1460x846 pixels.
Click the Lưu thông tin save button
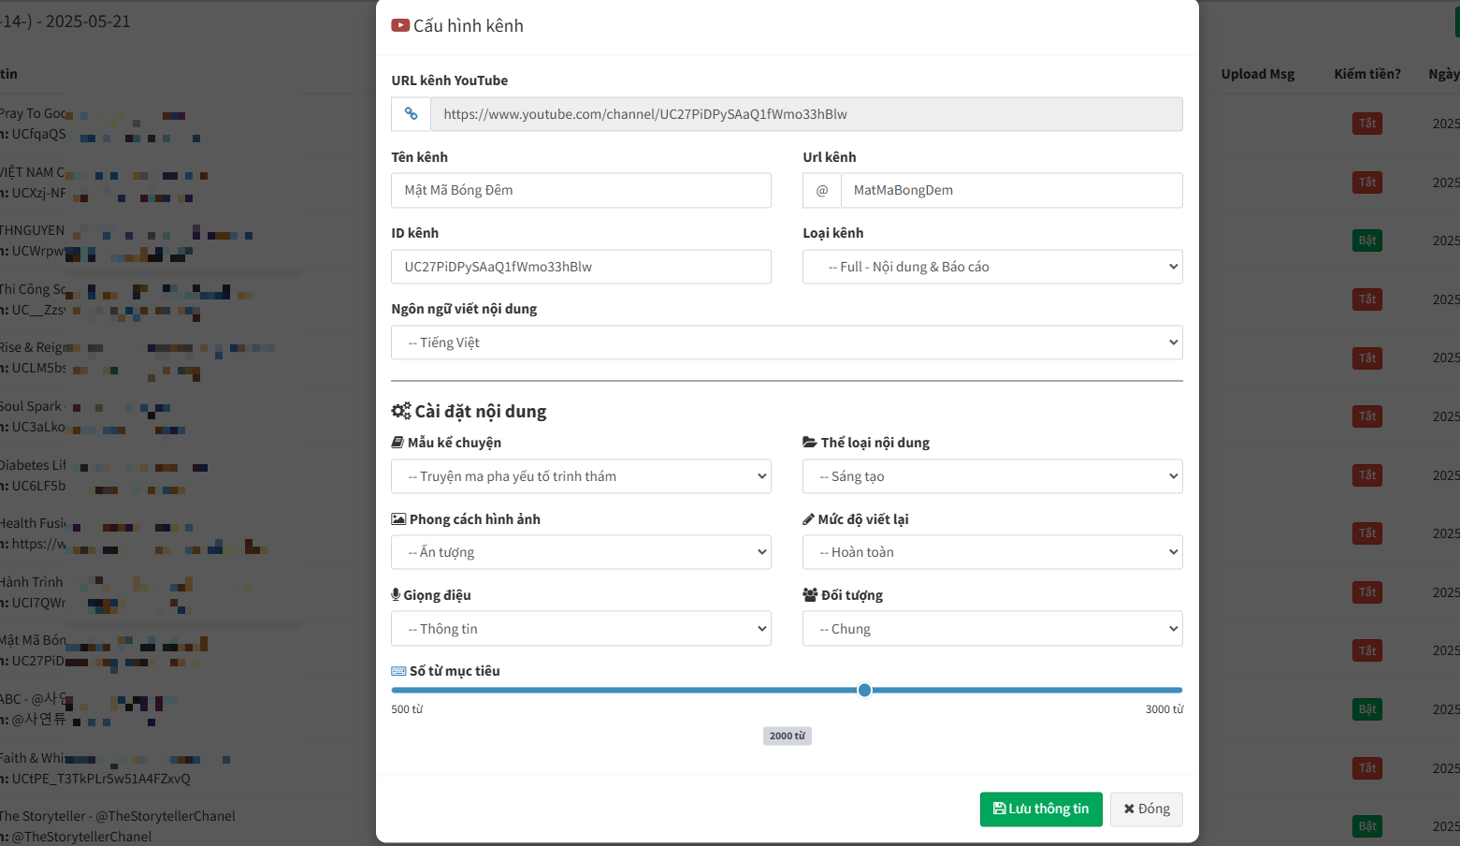[1041, 810]
